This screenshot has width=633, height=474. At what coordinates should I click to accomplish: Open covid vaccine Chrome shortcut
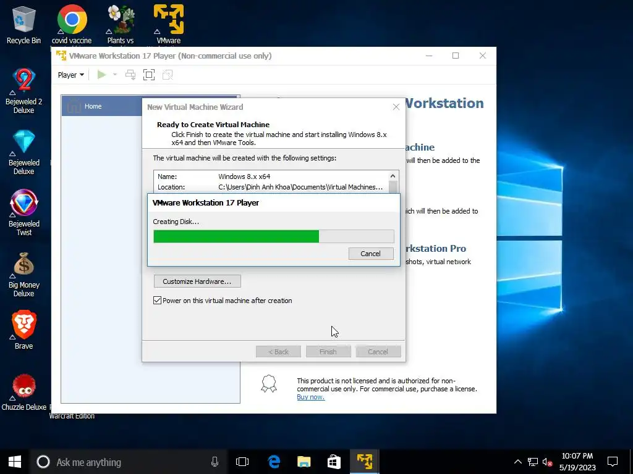[x=72, y=25]
